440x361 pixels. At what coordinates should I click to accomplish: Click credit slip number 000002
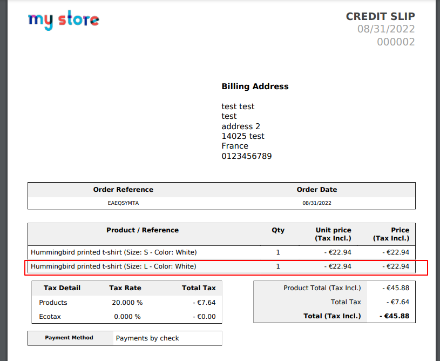coord(396,42)
